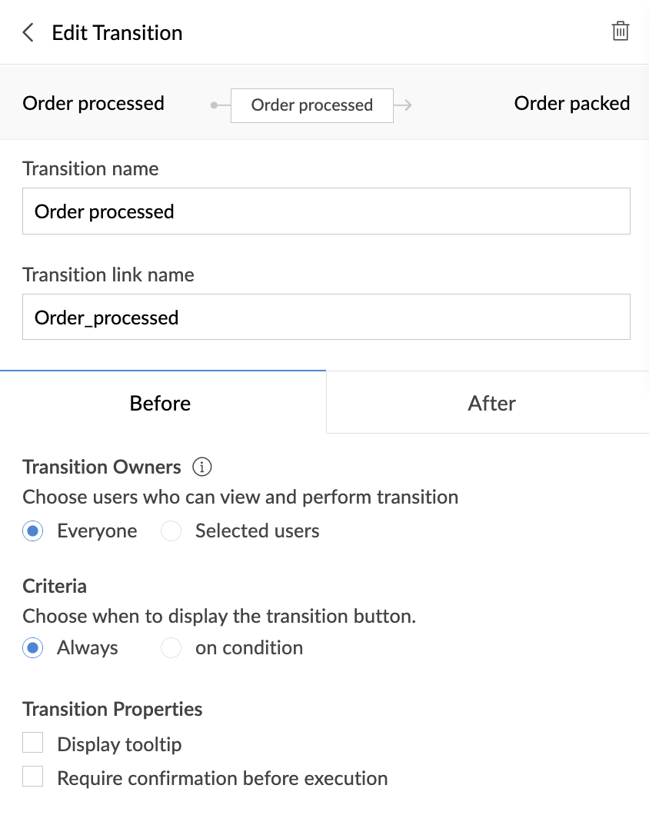
Task: Click the back arrow icon
Action: pyautogui.click(x=28, y=32)
